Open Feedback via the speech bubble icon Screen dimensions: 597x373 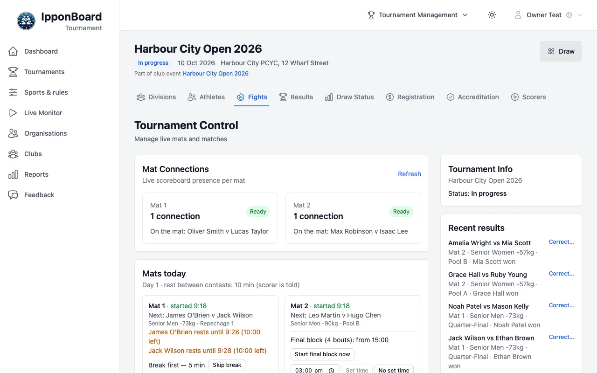tap(13, 195)
